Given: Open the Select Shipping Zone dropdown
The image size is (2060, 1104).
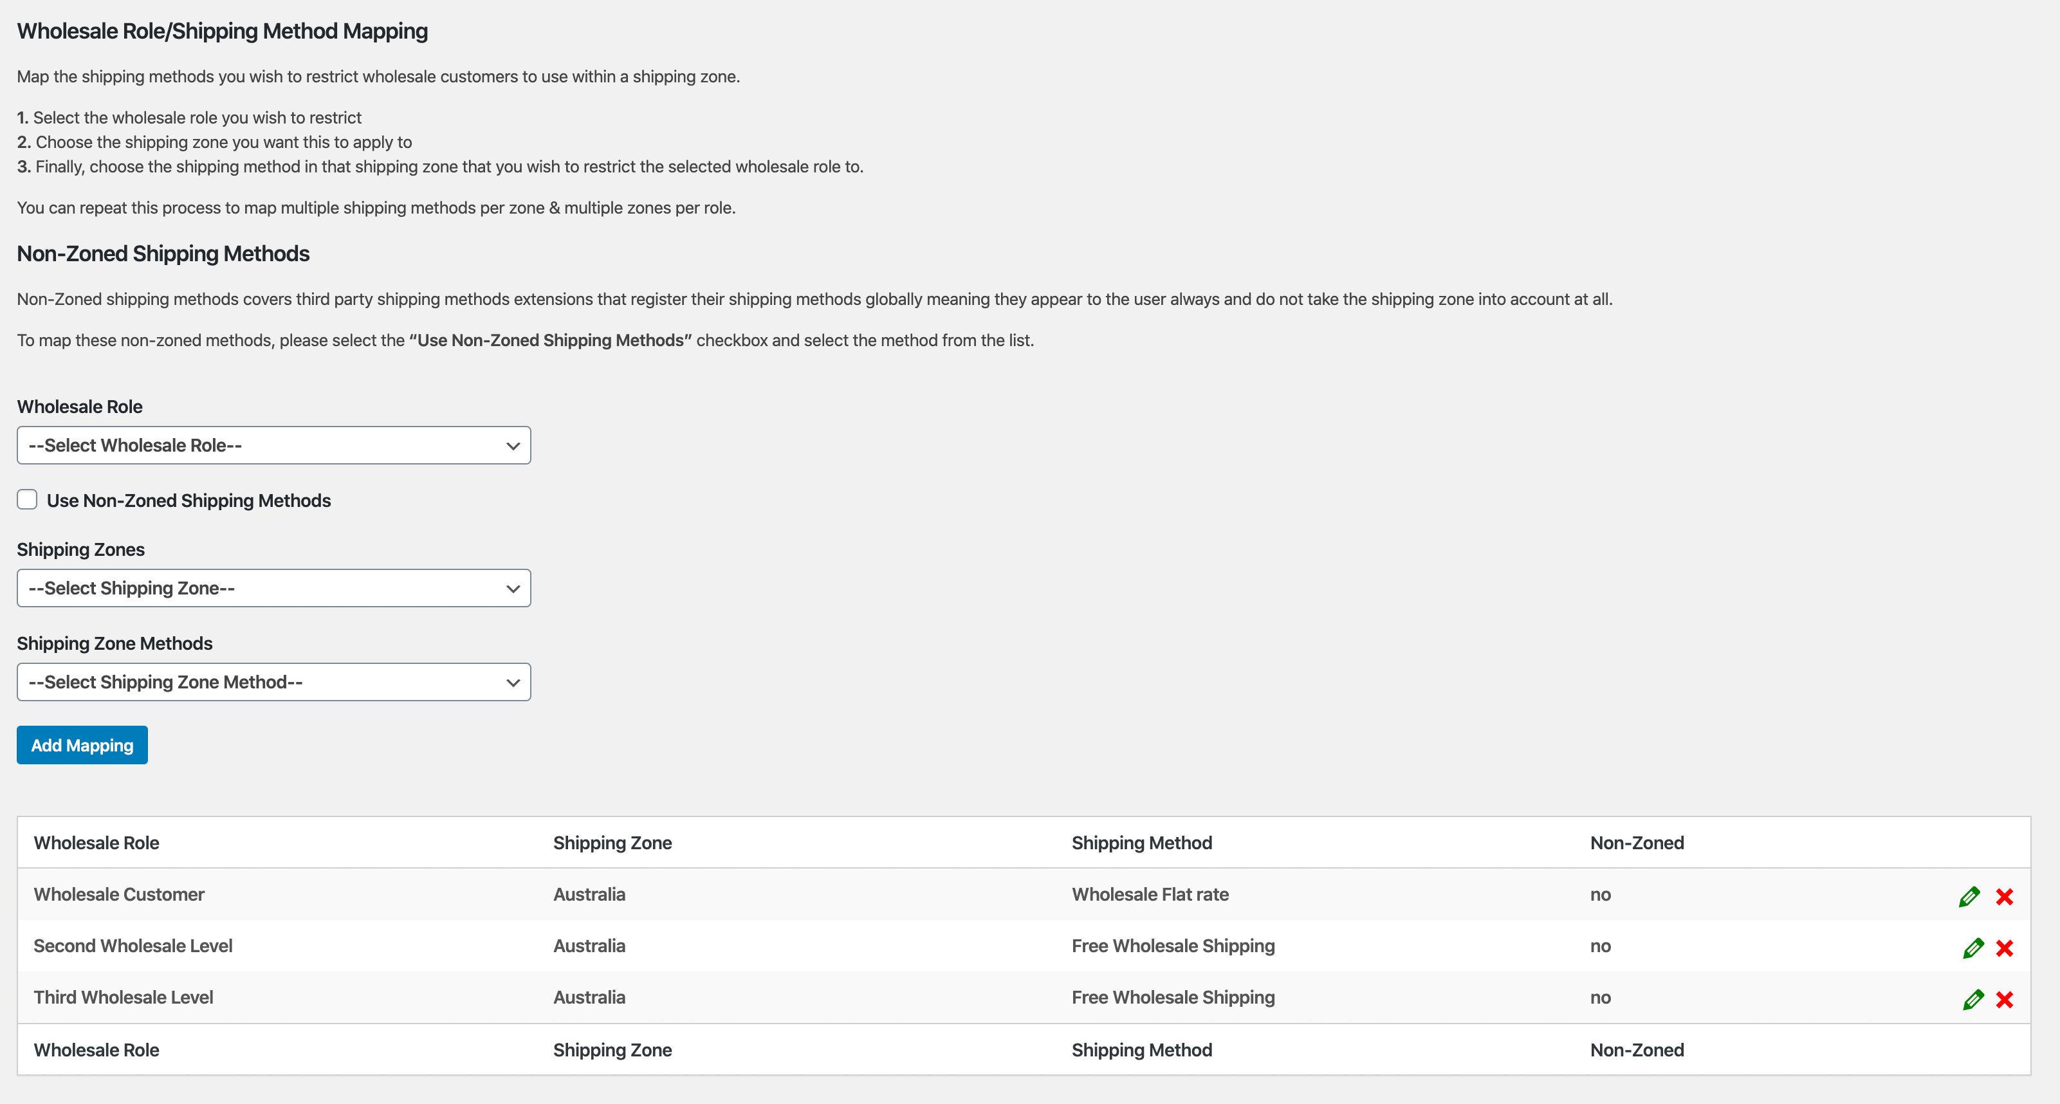Looking at the screenshot, I should [x=273, y=589].
